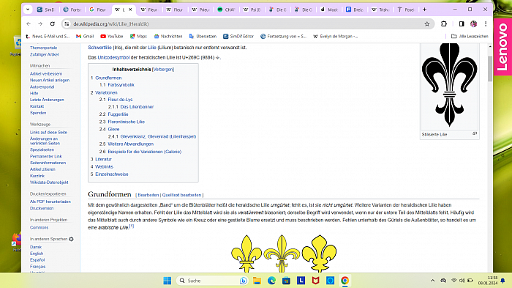Open File Explorer from taskbar
The image size is (512, 288).
(x=257, y=281)
